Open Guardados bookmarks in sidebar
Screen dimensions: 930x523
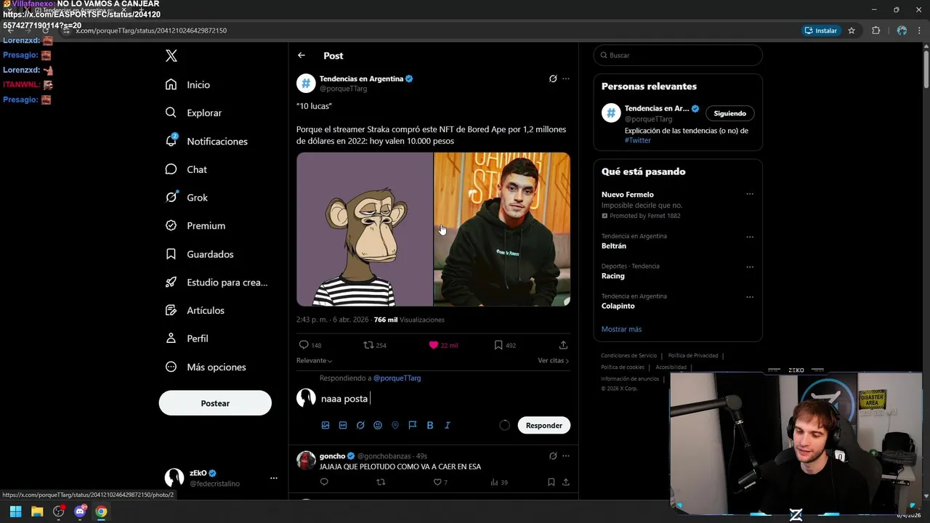[x=200, y=254]
